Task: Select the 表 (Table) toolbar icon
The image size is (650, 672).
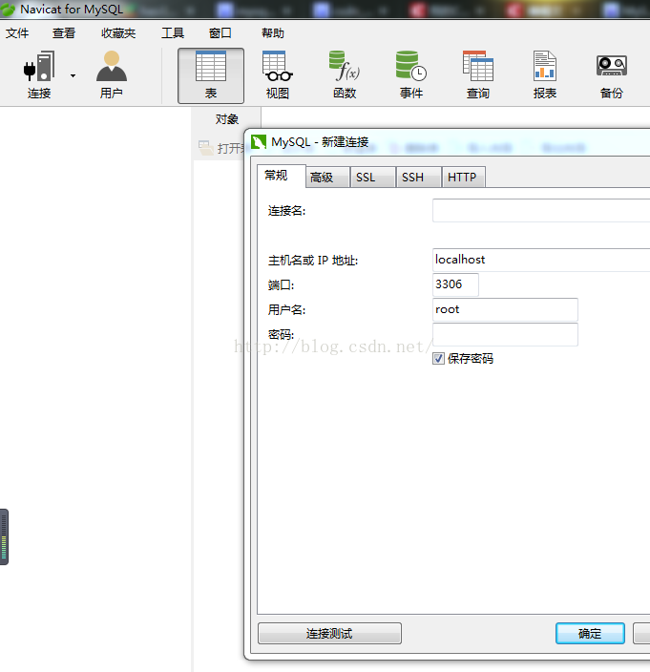Action: (x=211, y=75)
